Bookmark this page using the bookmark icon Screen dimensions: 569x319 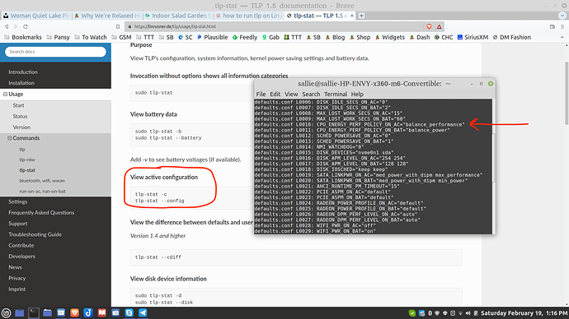coord(118,26)
